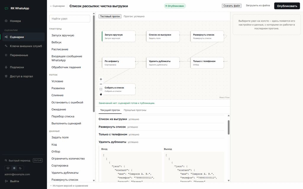Switch to system theme monitor icon
Image resolution: width=303 pixels, height=189 pixels.
point(8,168)
